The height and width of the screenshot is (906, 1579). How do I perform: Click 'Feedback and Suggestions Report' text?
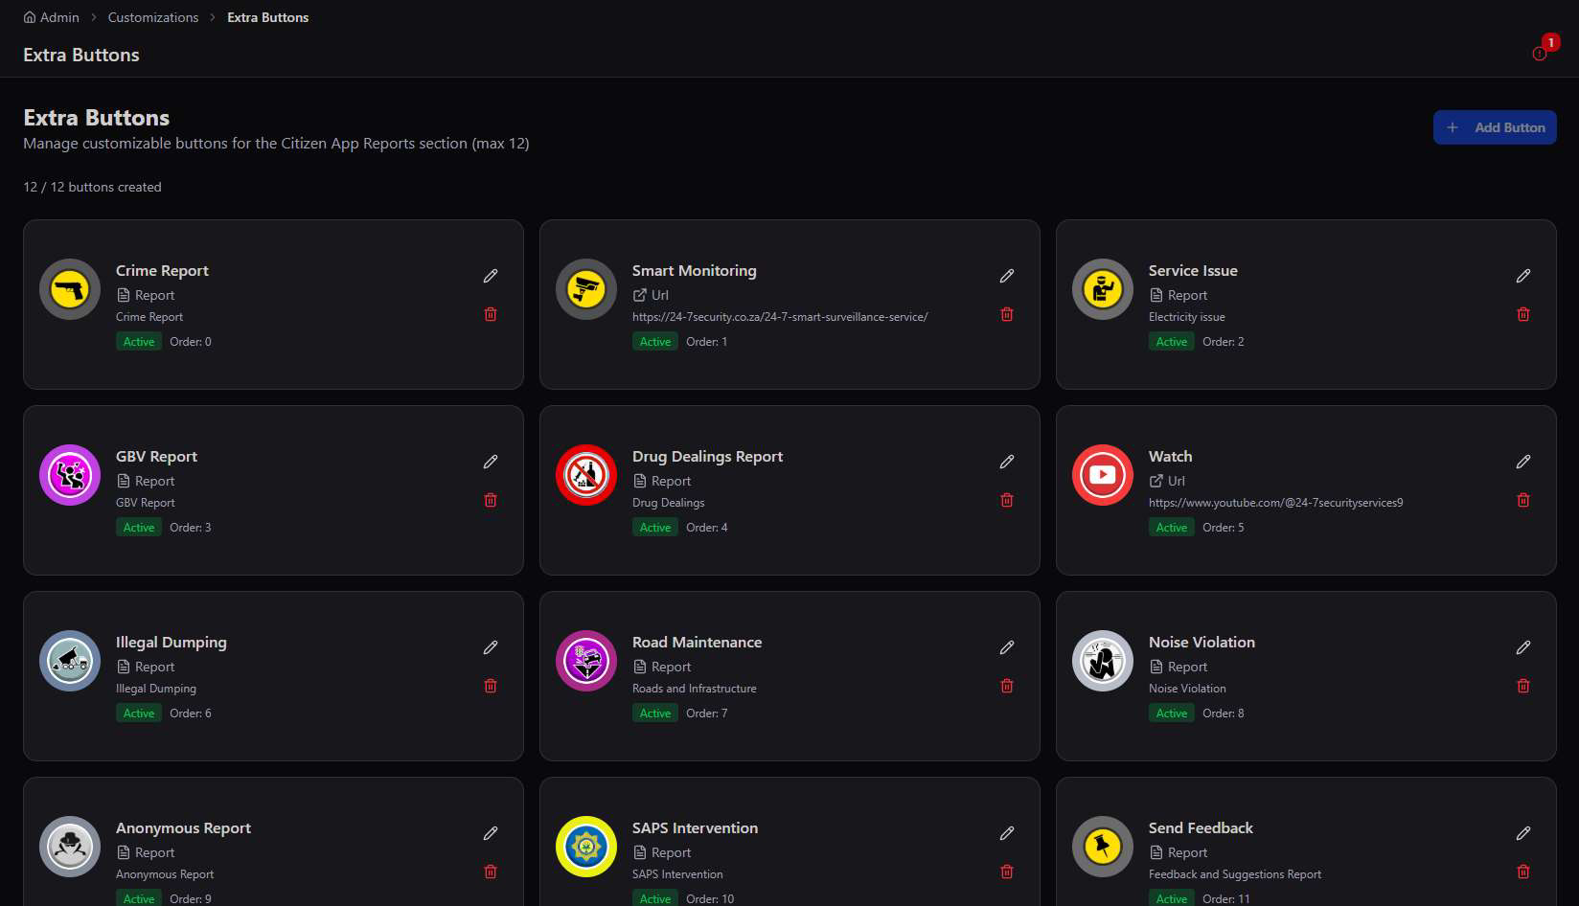click(x=1235, y=874)
